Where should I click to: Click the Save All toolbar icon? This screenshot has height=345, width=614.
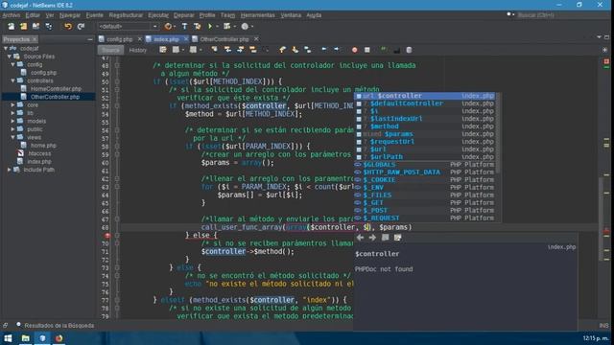pyautogui.click(x=49, y=26)
